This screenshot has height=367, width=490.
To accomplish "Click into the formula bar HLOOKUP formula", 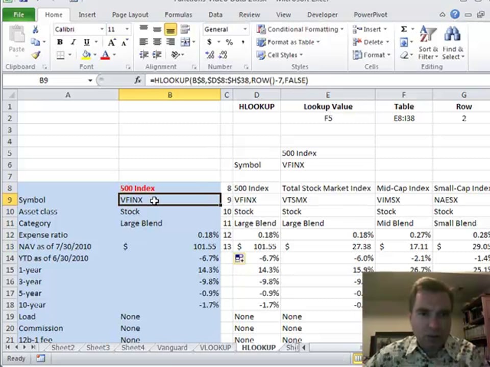I will [229, 81].
